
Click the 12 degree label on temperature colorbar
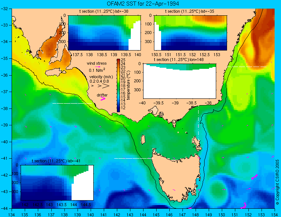click(123, 108)
